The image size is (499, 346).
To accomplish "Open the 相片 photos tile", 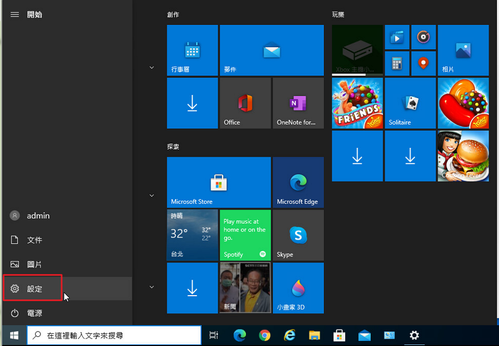I will (463, 50).
